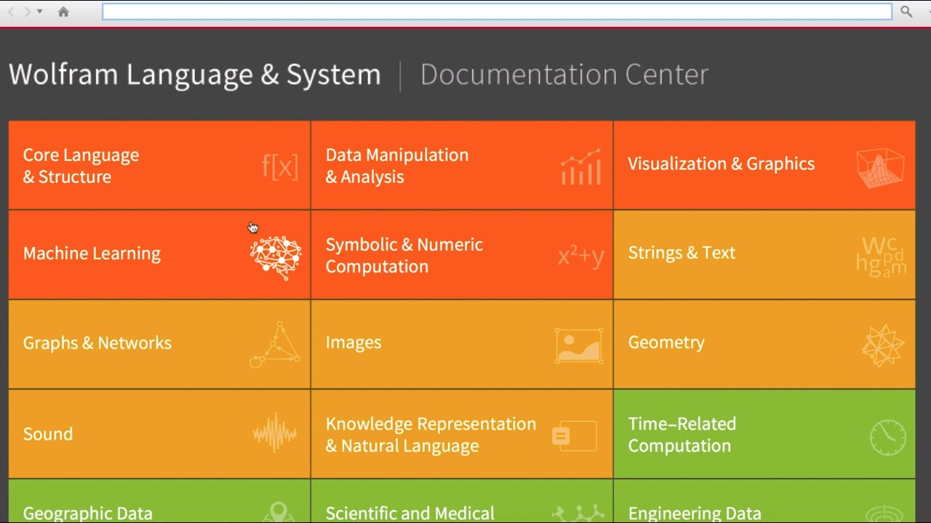Screen dimensions: 931x523
Task: Go to home page icon
Action: (x=63, y=12)
